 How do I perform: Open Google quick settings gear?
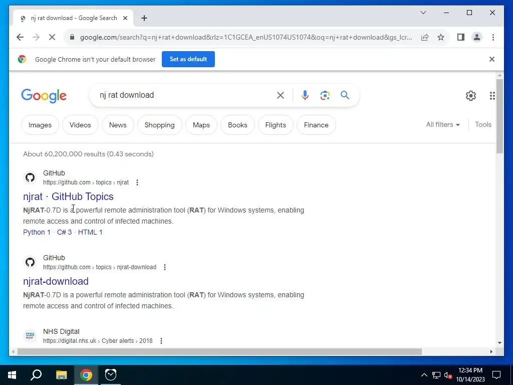470,96
